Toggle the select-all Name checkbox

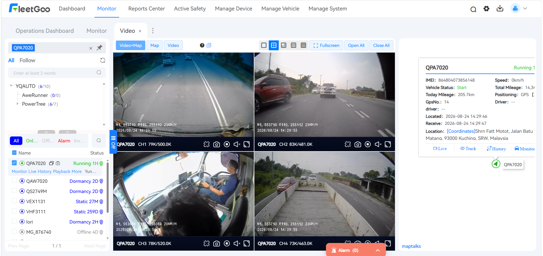14,153
